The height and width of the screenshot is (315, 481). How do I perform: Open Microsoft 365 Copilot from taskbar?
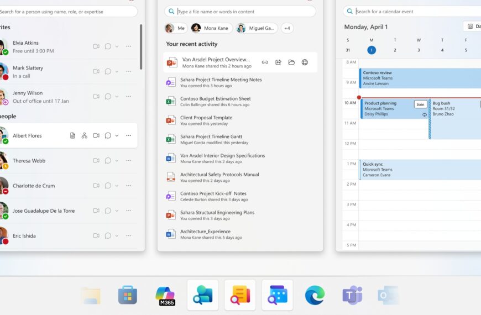point(165,295)
